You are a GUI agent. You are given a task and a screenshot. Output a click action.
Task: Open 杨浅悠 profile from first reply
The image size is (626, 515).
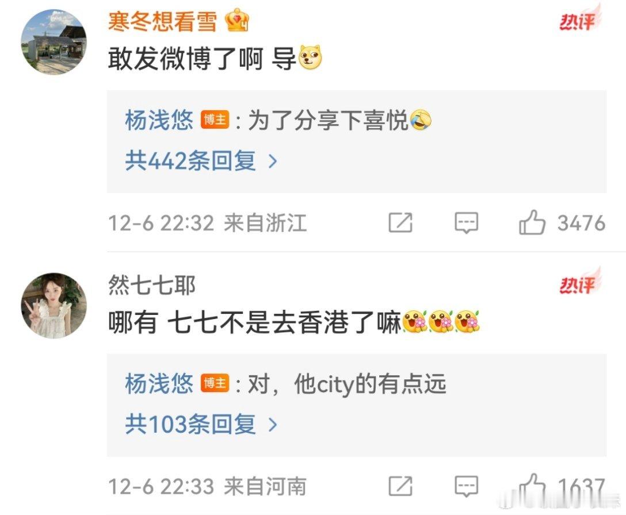(x=159, y=120)
